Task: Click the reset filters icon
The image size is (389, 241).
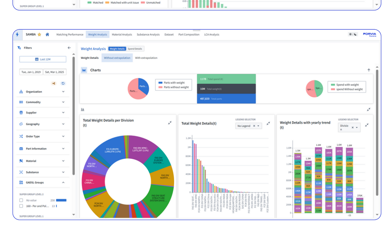Action: pos(63,83)
